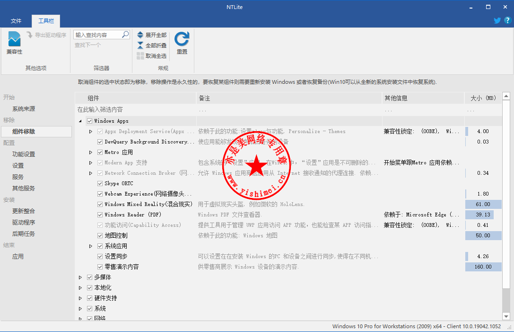The height and width of the screenshot is (332, 514).
Task: Click the 重置 reset icon
Action: (182, 39)
